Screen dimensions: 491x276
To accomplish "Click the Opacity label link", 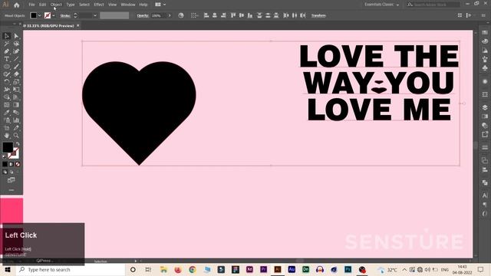I will coord(143,15).
